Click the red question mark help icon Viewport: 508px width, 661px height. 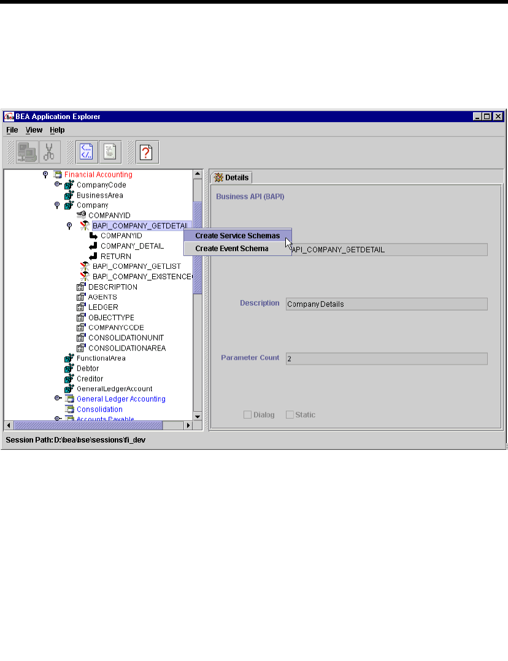coord(147,152)
